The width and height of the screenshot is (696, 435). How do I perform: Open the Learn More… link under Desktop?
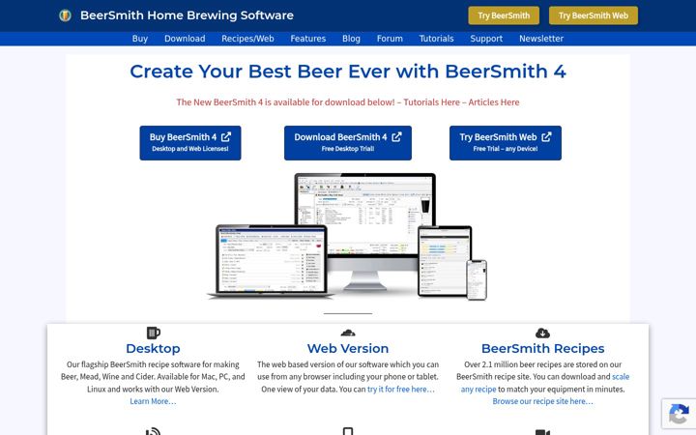[x=153, y=401]
